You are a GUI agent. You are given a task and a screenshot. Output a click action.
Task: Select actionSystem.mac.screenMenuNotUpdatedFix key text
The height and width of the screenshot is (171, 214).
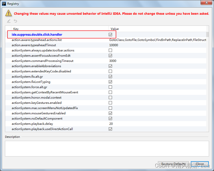click(x=45, y=108)
